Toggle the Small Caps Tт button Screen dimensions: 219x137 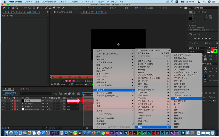pos(205,77)
